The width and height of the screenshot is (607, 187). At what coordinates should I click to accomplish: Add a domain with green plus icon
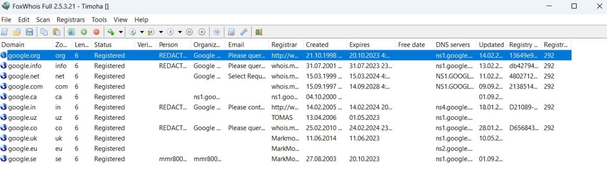pos(84,32)
